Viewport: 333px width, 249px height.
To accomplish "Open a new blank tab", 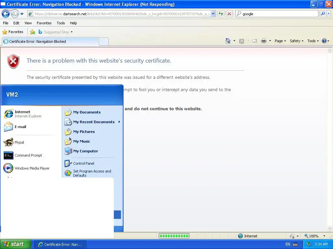I will pos(104,41).
